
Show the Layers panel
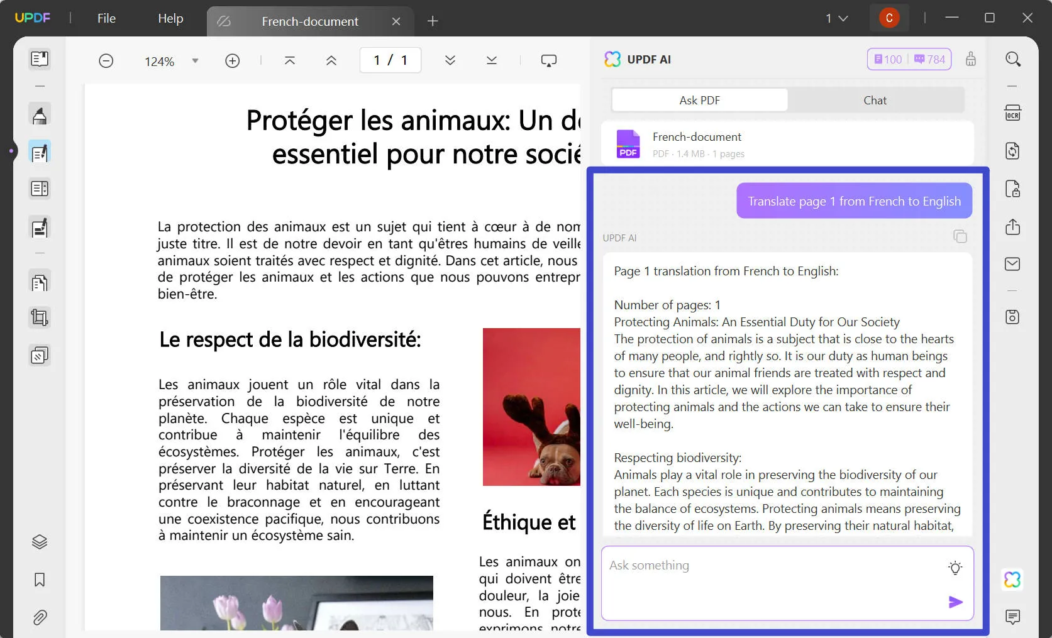click(x=40, y=542)
